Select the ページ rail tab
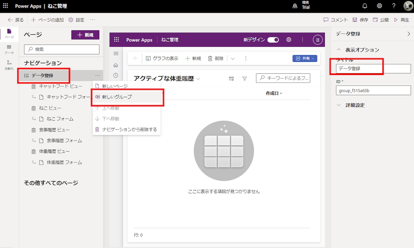414x248 pixels. tap(9, 34)
